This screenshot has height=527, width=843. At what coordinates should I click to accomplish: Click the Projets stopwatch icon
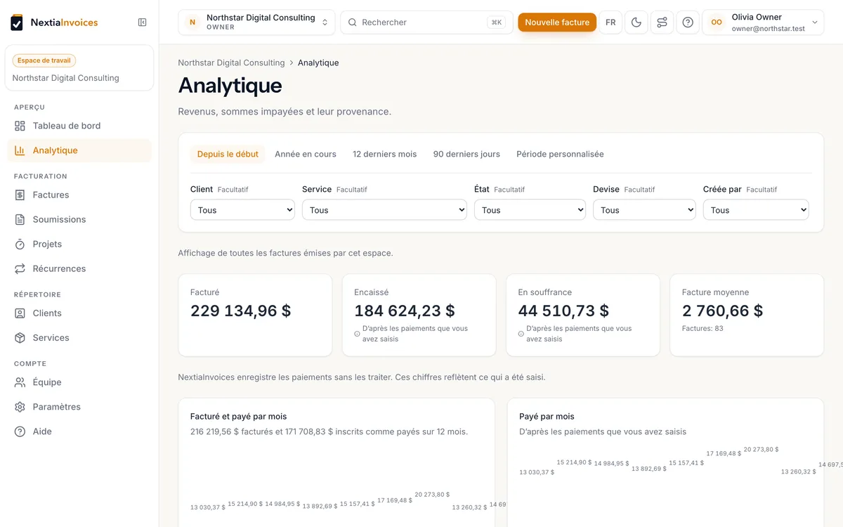click(x=20, y=244)
